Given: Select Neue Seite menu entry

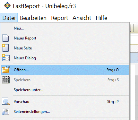Looking at the screenshot, I should click(65, 48).
